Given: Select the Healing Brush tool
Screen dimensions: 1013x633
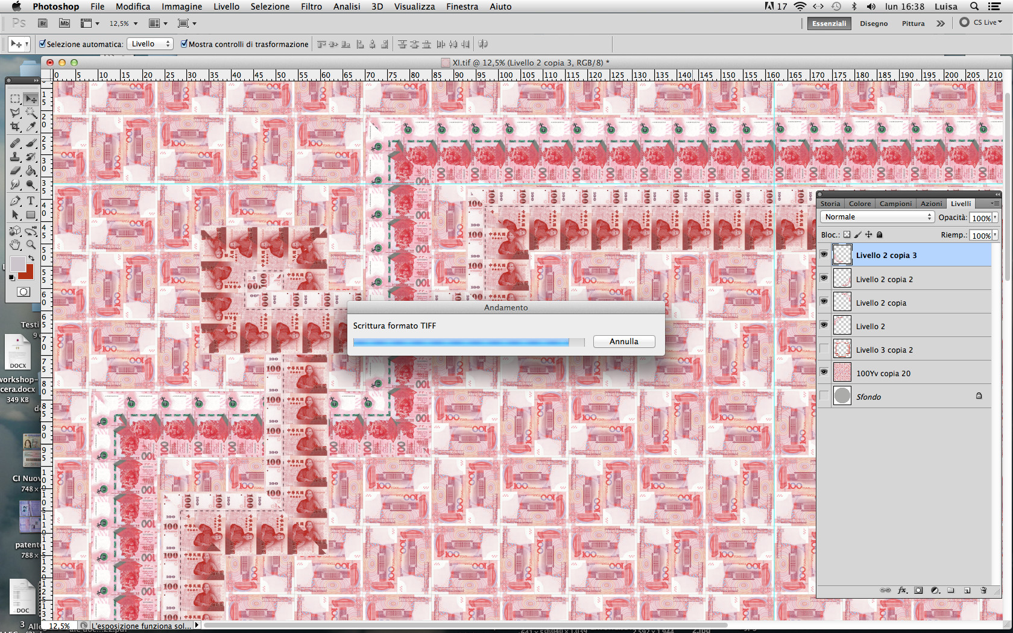Looking at the screenshot, I should [x=15, y=143].
